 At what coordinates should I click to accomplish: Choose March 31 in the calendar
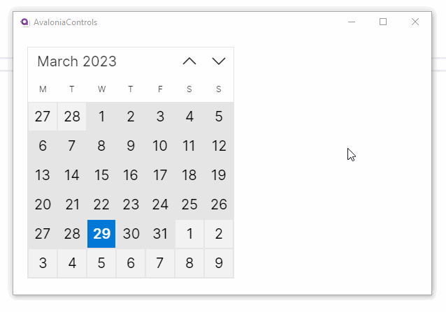click(160, 234)
